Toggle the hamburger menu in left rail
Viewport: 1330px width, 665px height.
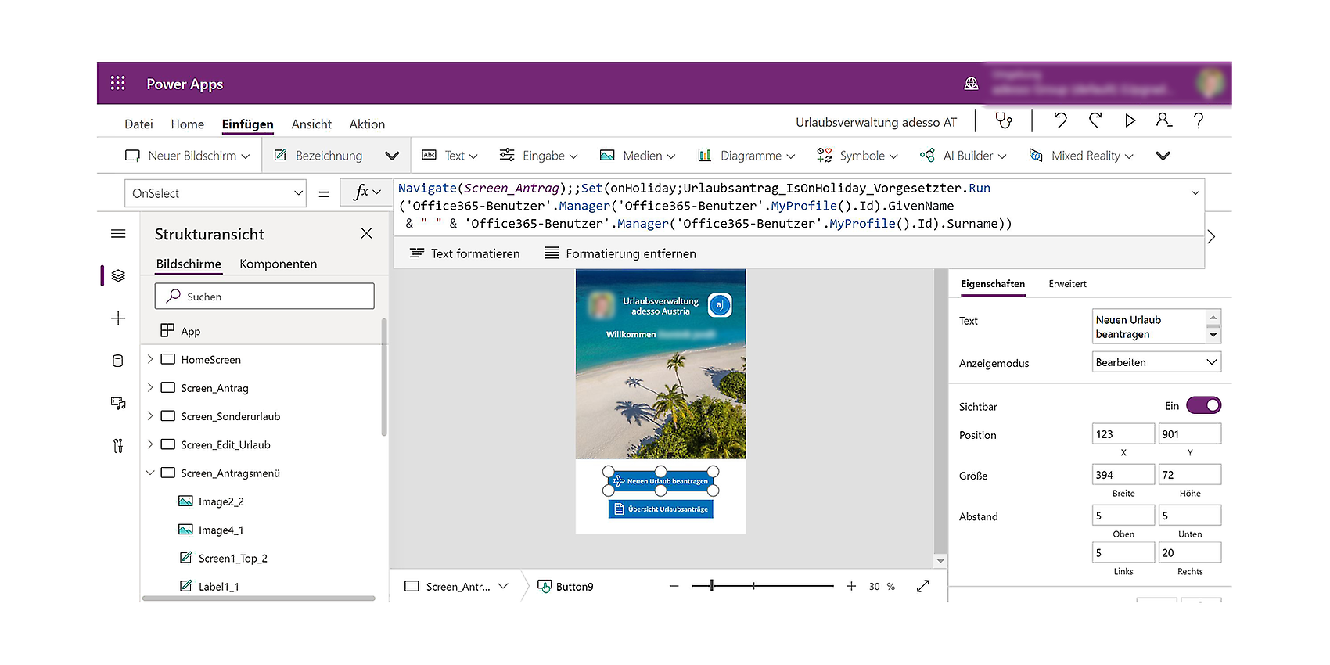pos(118,234)
